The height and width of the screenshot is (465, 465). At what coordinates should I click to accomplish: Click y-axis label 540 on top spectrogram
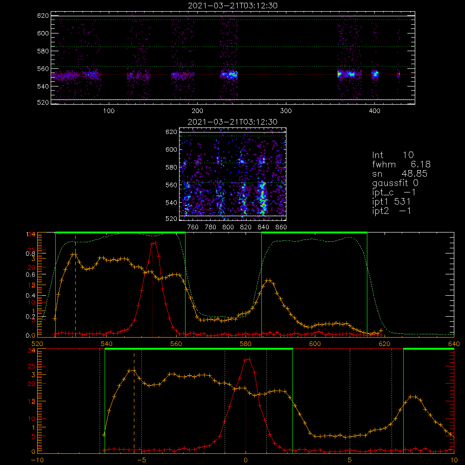click(43, 86)
